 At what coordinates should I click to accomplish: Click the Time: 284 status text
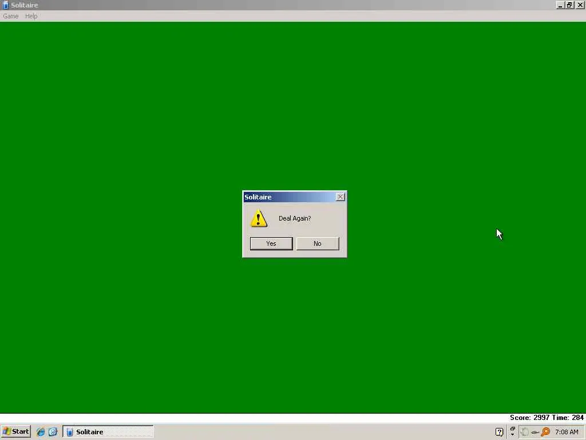[x=567, y=418]
